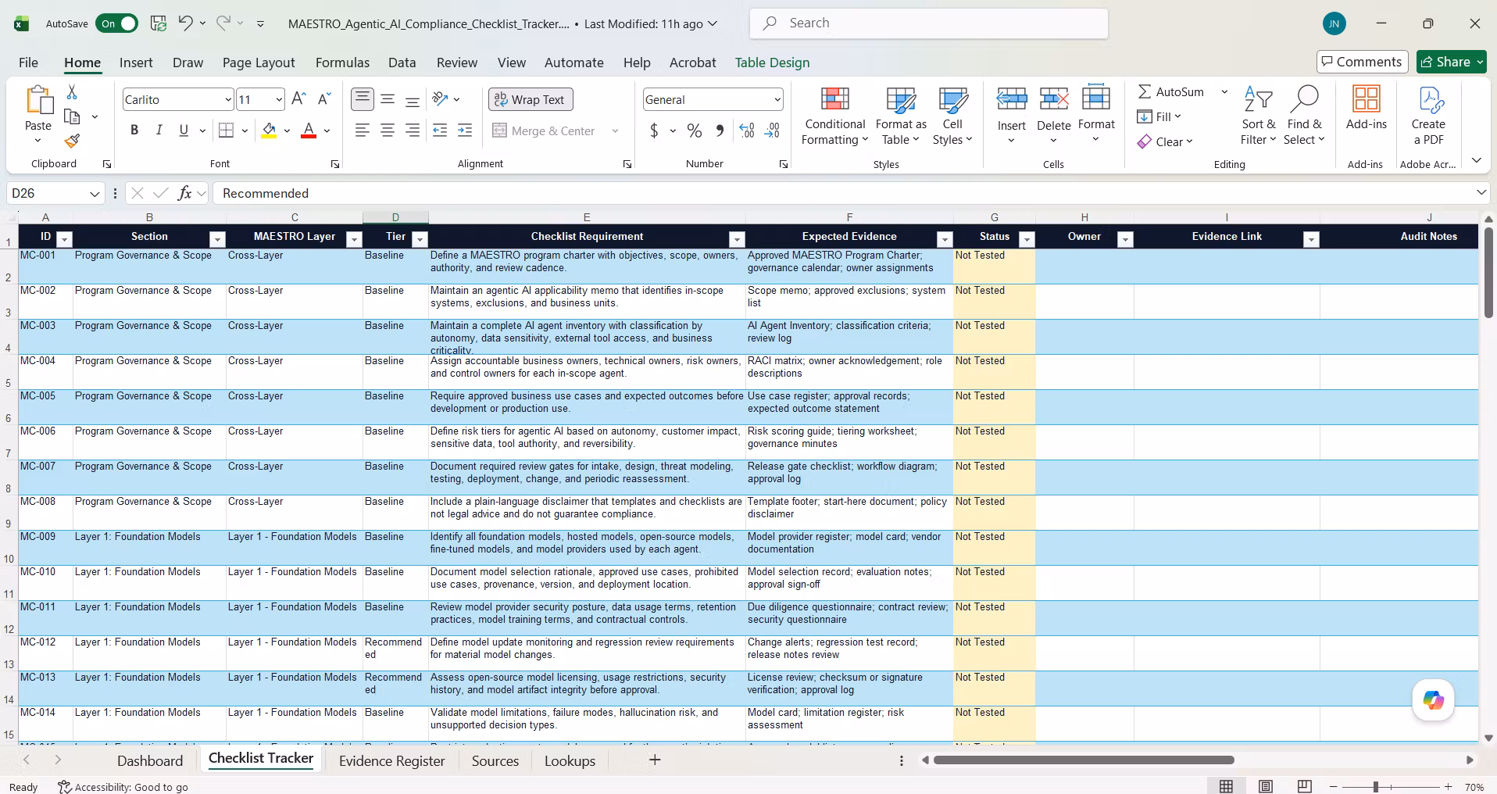
Task: Click the Share button
Action: [x=1451, y=62]
